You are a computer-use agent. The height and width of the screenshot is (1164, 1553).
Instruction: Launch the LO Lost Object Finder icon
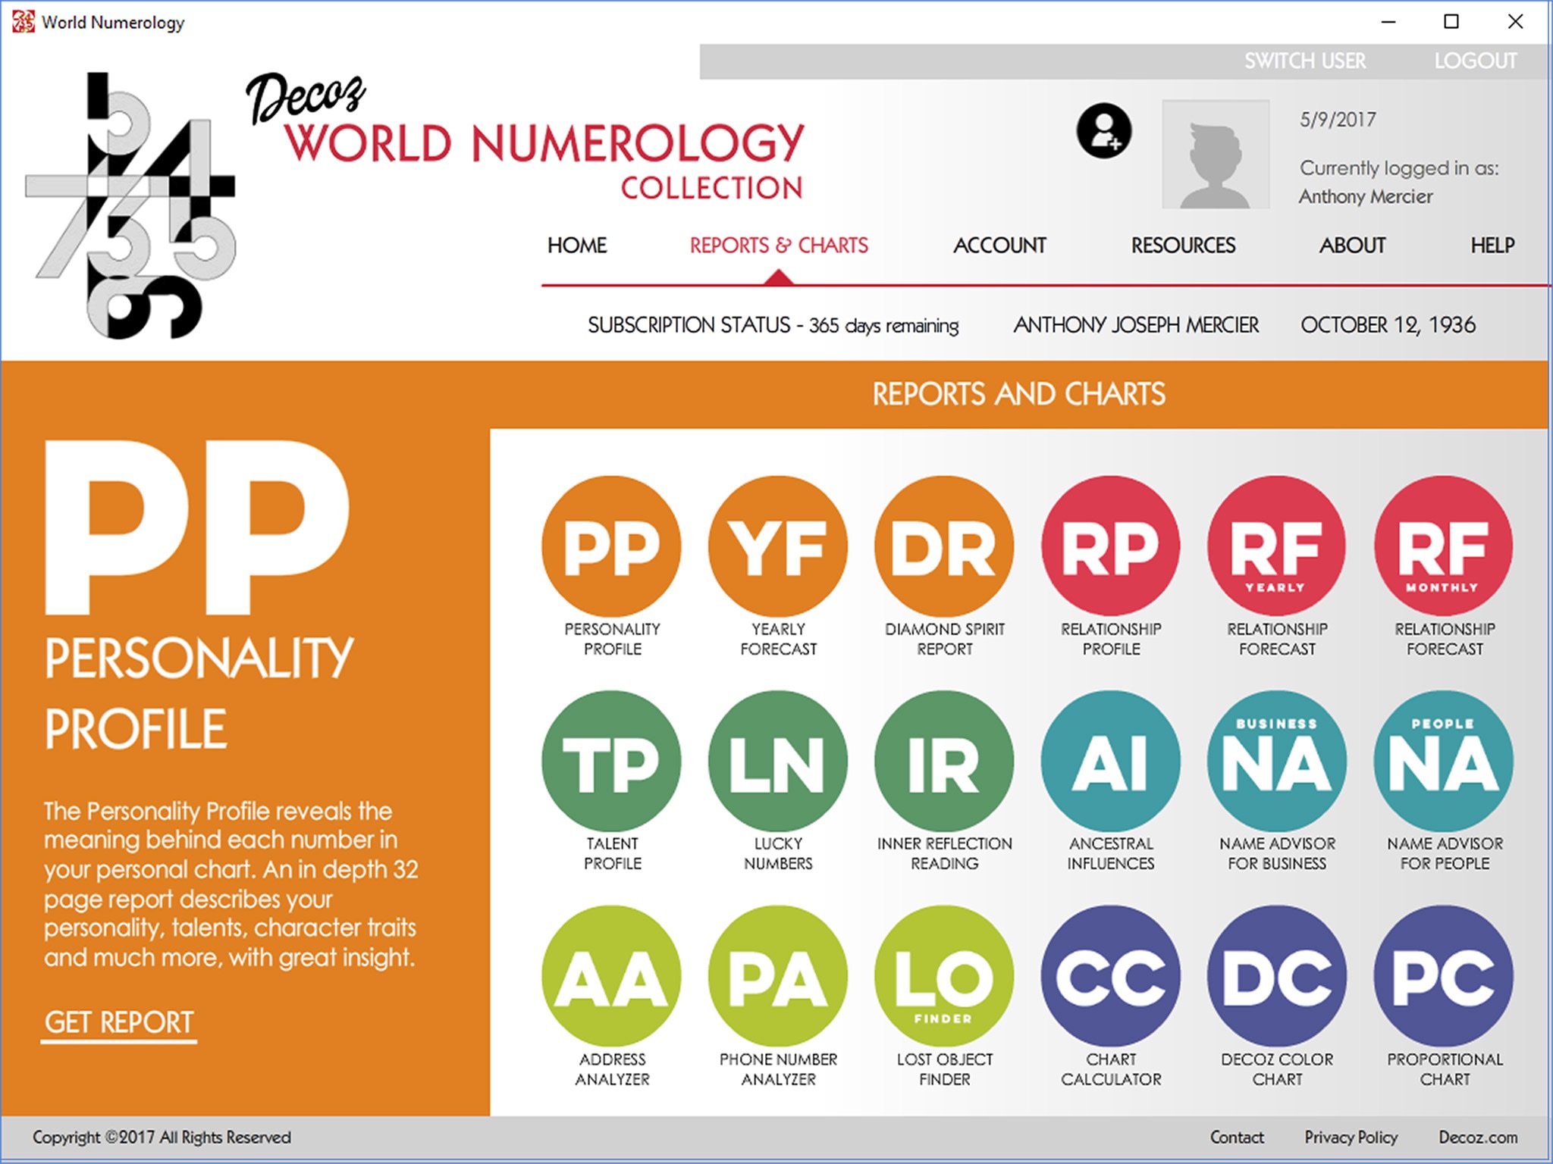944,976
